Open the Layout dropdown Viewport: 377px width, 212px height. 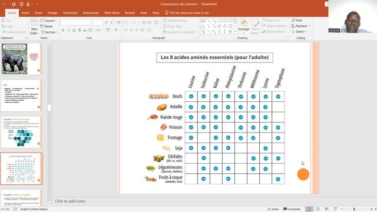pyautogui.click(x=48, y=21)
